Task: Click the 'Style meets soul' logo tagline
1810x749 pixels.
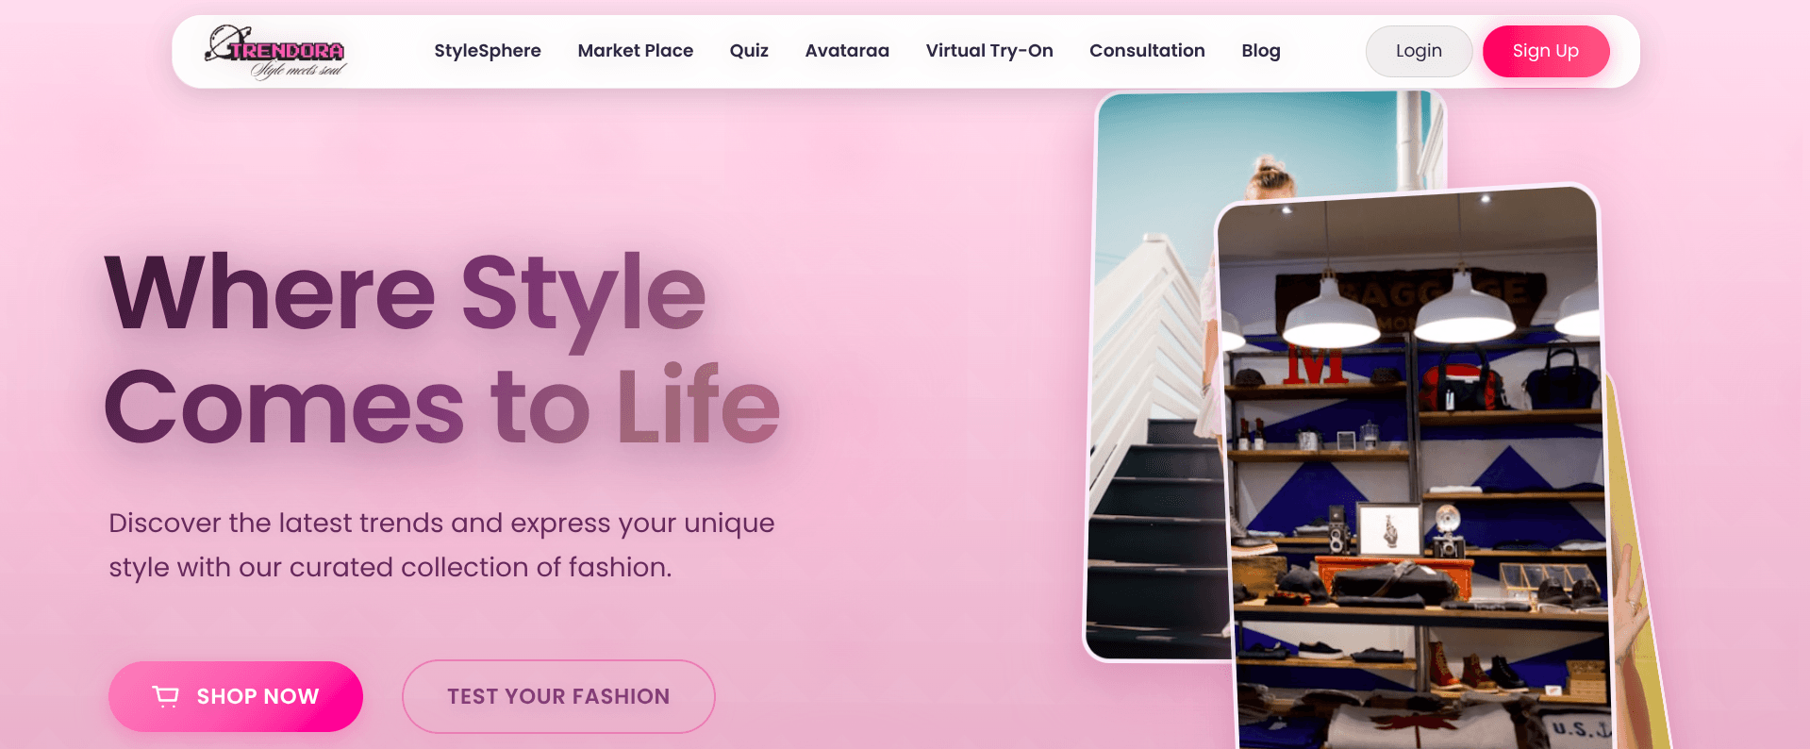Action: pos(299,70)
